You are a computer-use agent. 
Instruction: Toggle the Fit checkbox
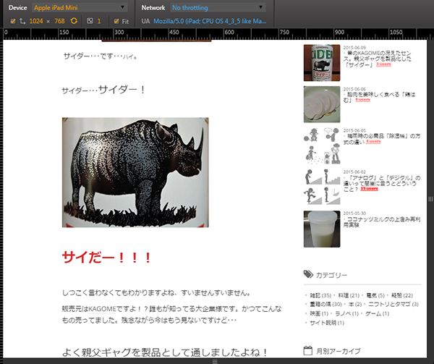tap(116, 21)
